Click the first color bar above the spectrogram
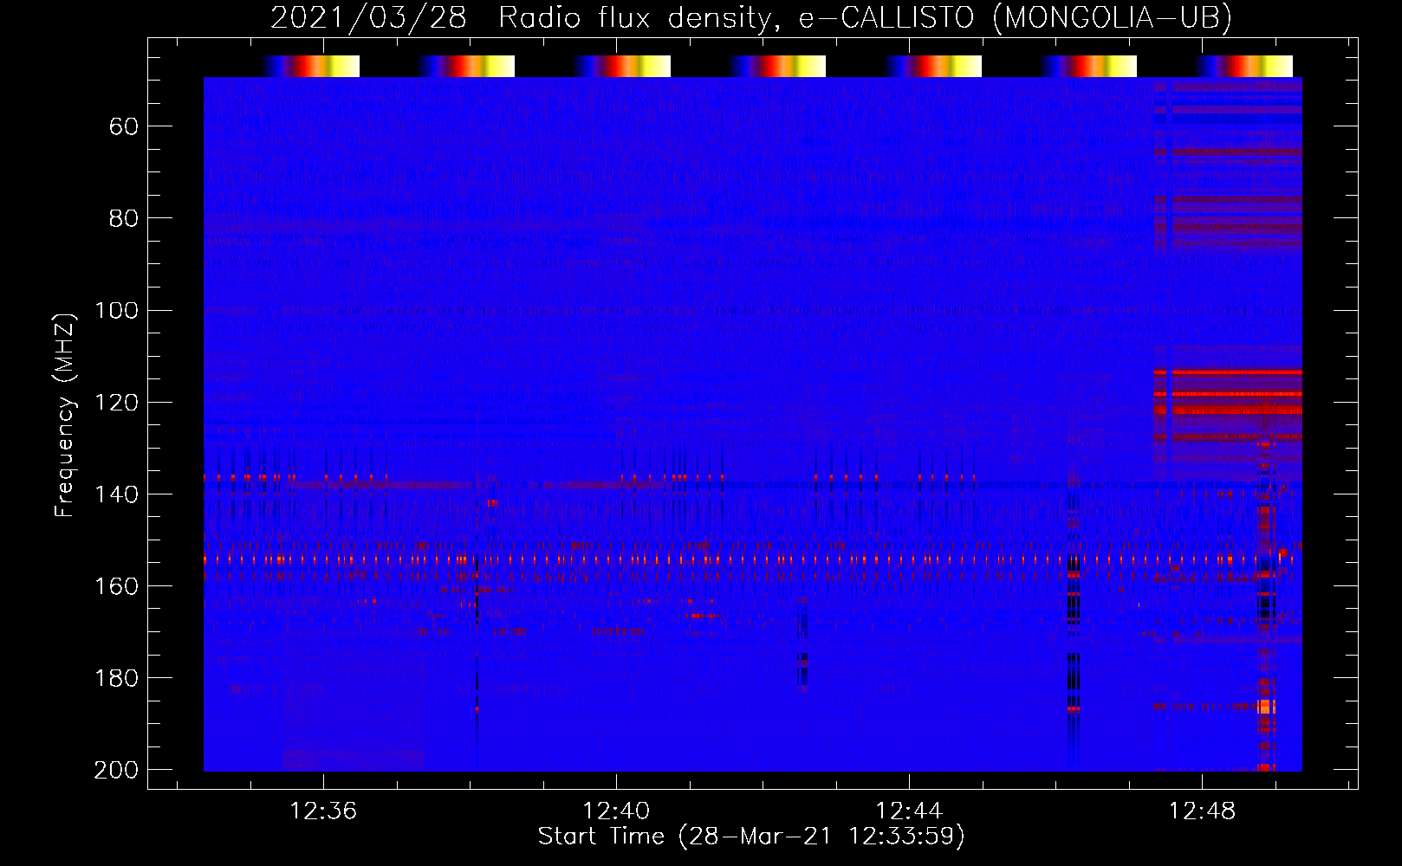The height and width of the screenshot is (866, 1402). (x=311, y=66)
